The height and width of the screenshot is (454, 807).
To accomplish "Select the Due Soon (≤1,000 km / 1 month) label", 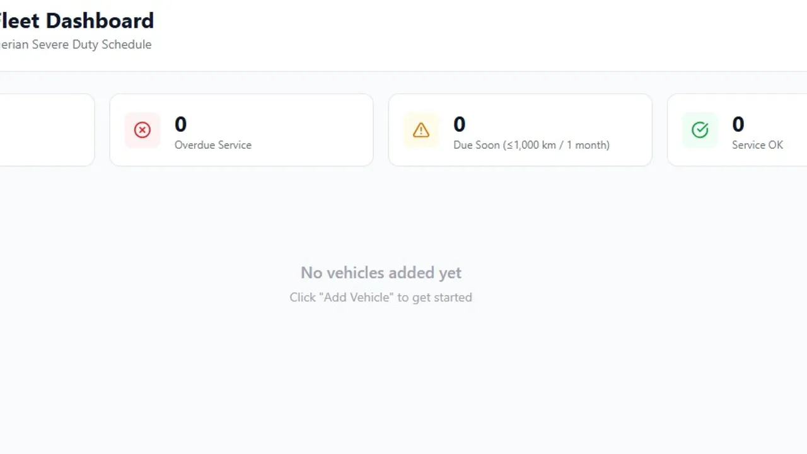I will [x=531, y=145].
